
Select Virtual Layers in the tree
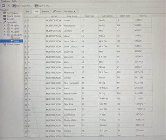point(13,44)
